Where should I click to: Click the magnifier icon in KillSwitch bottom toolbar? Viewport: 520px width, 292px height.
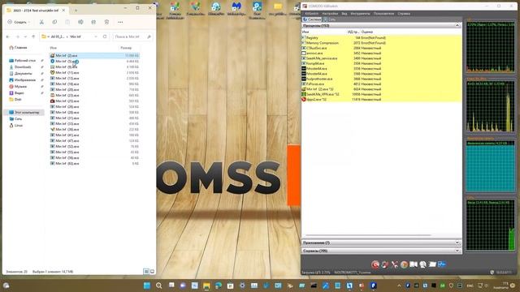click(422, 264)
